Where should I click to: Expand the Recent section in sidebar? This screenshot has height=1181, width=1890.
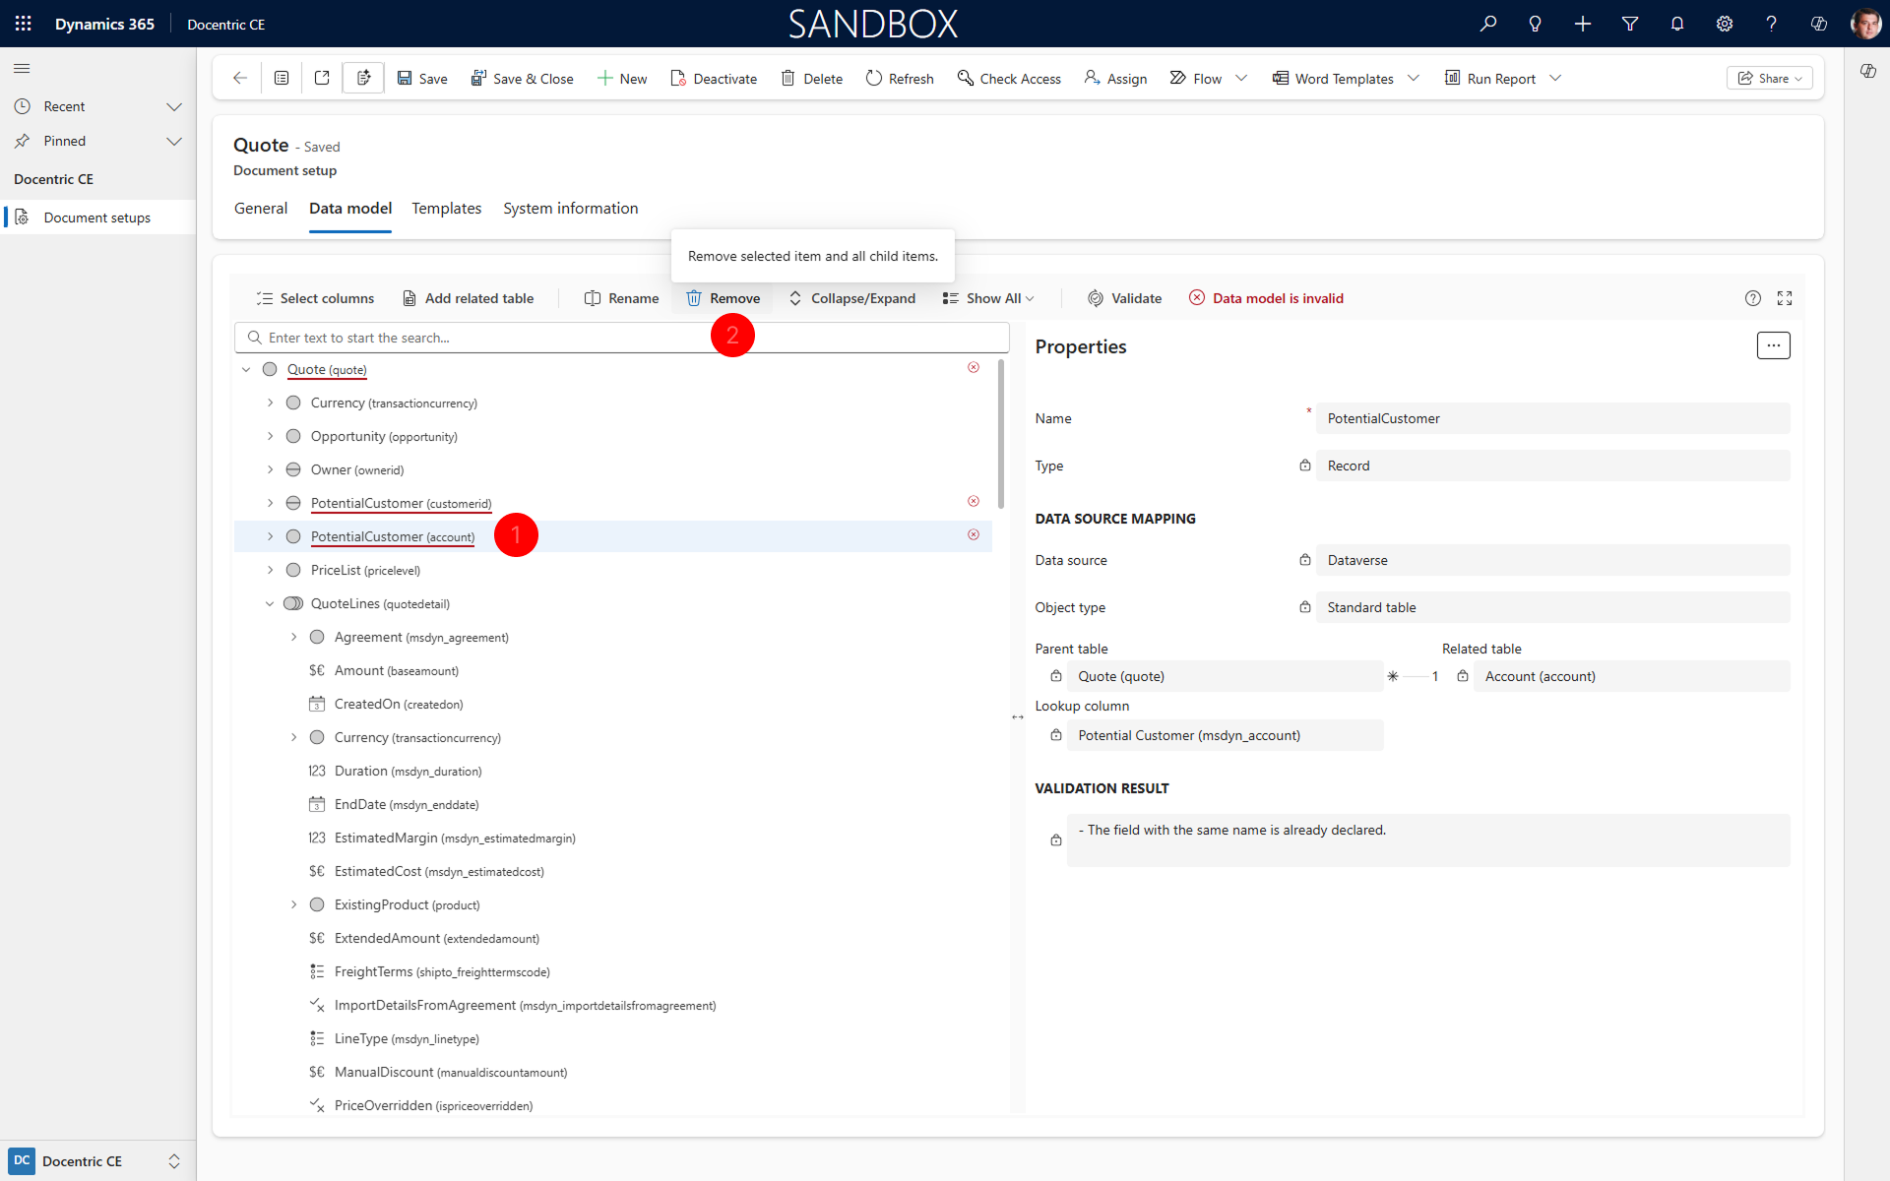pyautogui.click(x=174, y=106)
